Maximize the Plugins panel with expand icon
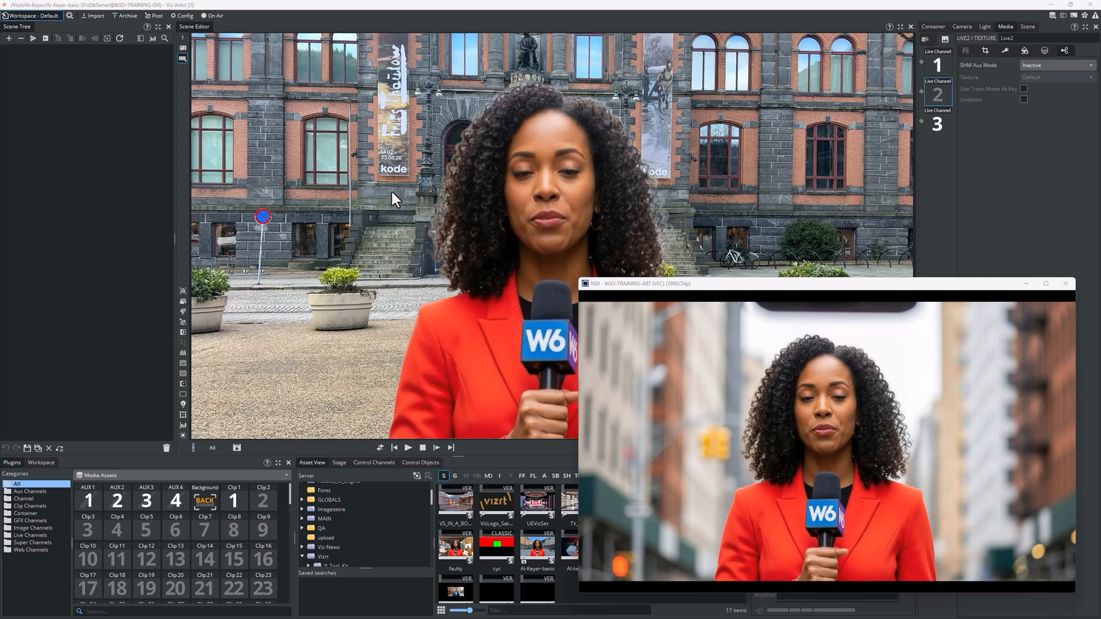Image resolution: width=1101 pixels, height=619 pixels. point(278,463)
